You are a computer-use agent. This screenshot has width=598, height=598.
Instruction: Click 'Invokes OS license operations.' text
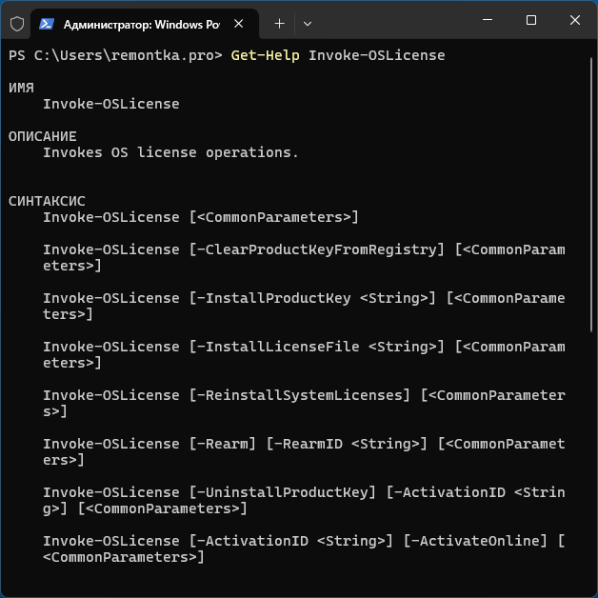click(x=170, y=152)
